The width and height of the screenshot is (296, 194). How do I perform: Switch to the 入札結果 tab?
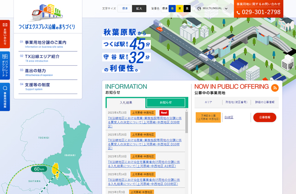126,103
